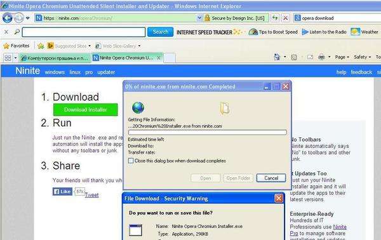
Task: Click the Ninite logo
Action: 28,71
